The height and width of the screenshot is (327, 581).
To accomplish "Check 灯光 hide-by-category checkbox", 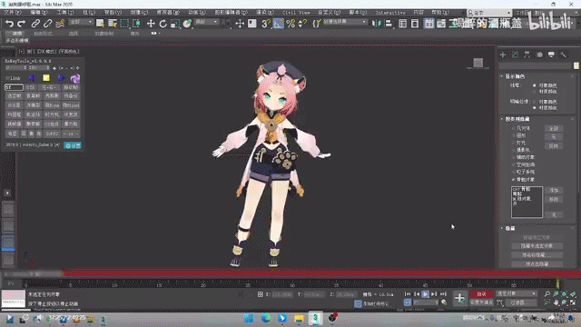I will pos(514,143).
